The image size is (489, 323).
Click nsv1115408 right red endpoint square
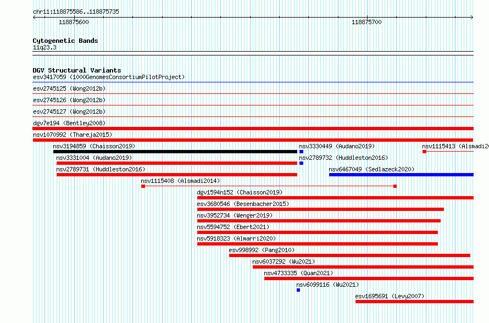[x=395, y=186]
